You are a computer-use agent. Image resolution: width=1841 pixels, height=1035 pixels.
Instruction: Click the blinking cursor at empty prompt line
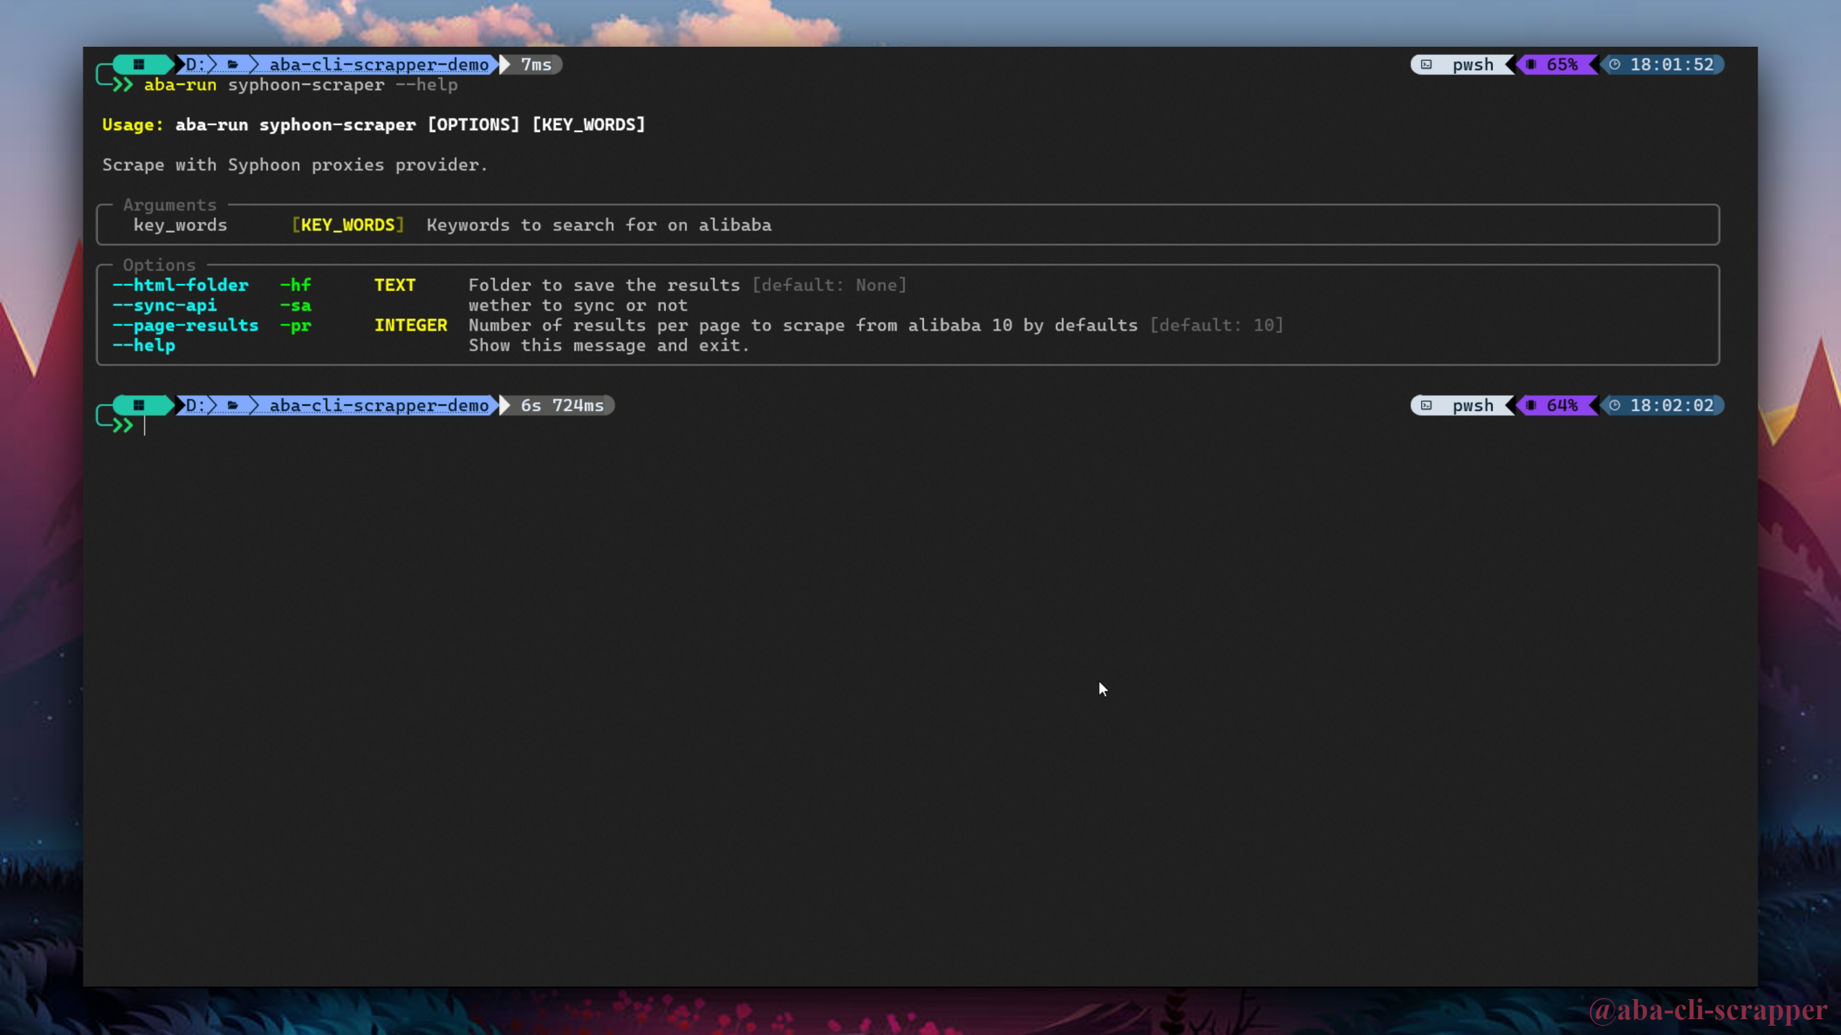pyautogui.click(x=145, y=425)
